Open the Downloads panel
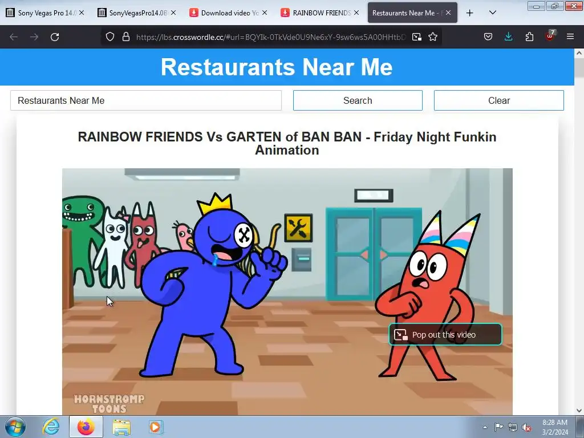The width and height of the screenshot is (584, 438). point(508,37)
